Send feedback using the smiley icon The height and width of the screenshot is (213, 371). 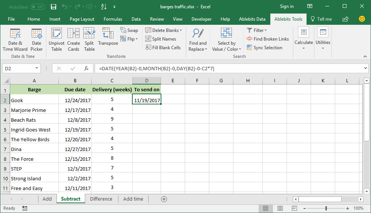pos(362,19)
